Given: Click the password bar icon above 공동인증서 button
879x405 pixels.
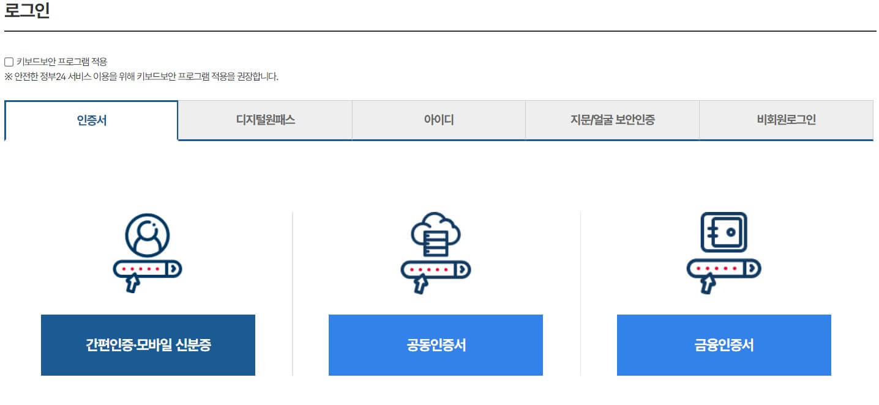Looking at the screenshot, I should pos(435,268).
